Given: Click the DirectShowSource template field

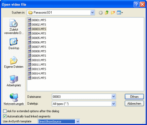Looking at the screenshot, I should coord(57,121).
